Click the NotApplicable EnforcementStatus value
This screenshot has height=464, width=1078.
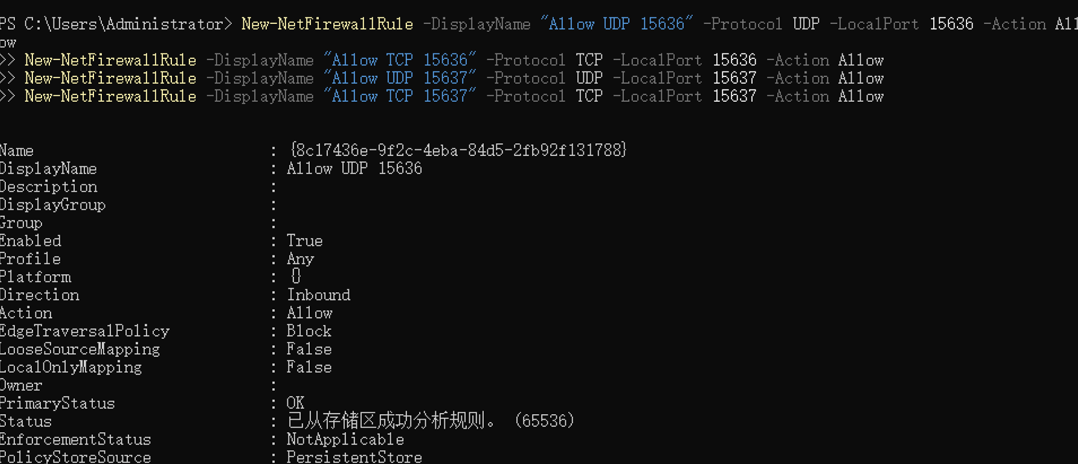[x=345, y=439]
